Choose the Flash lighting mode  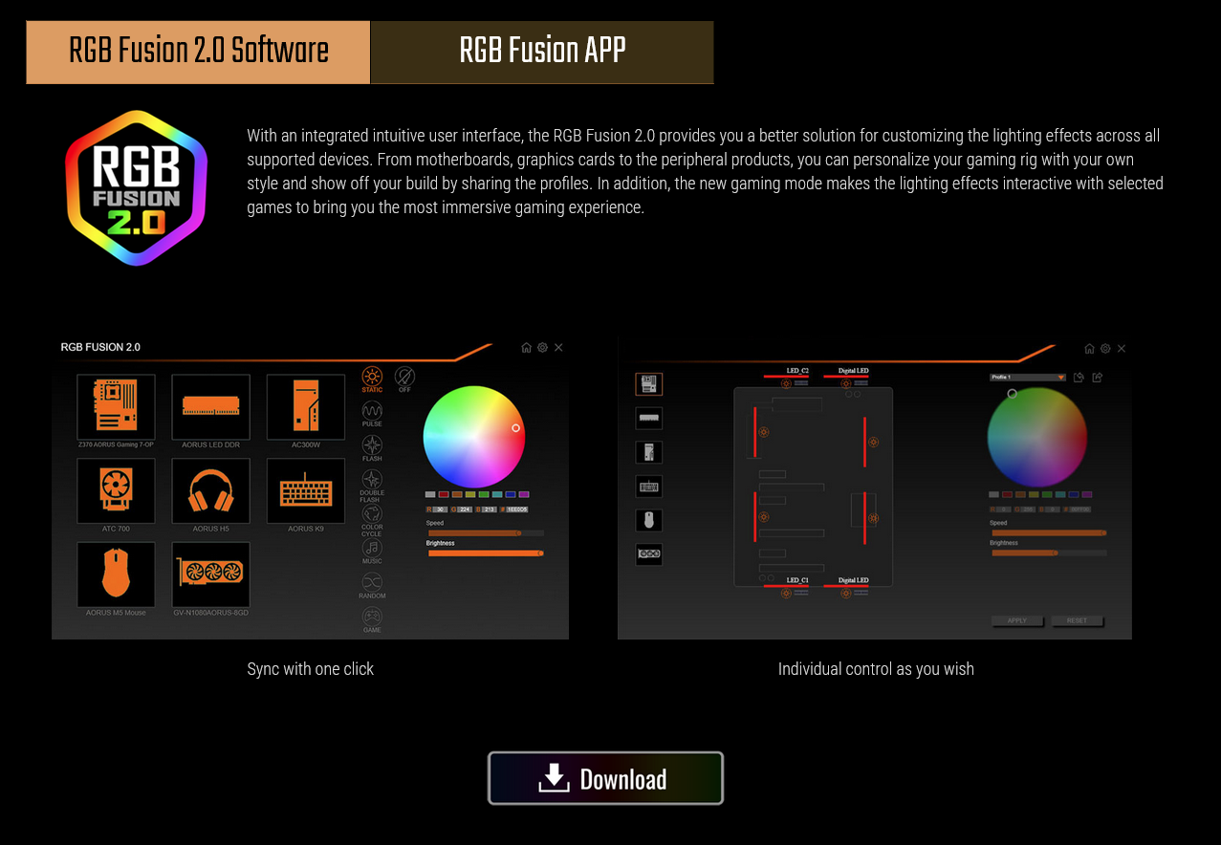(x=372, y=447)
